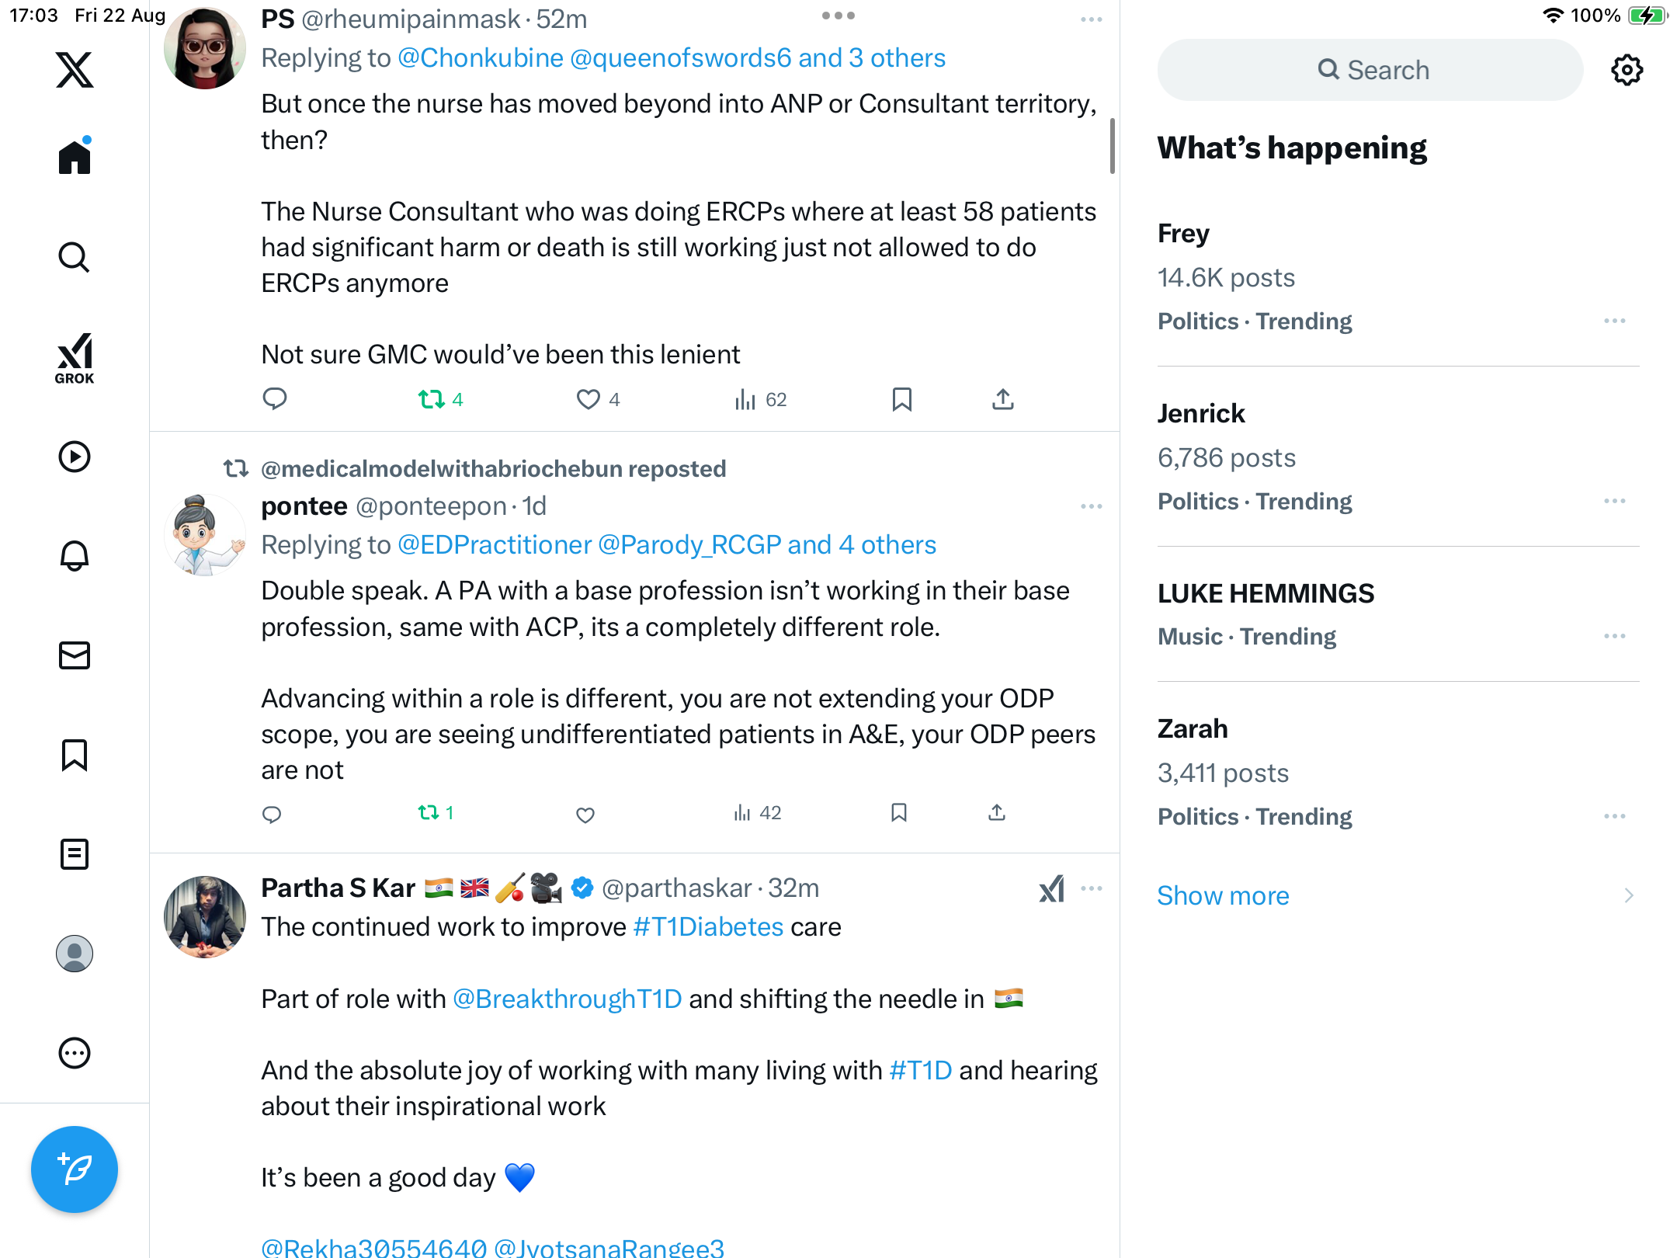Undo repost on pontee's post

tap(429, 813)
